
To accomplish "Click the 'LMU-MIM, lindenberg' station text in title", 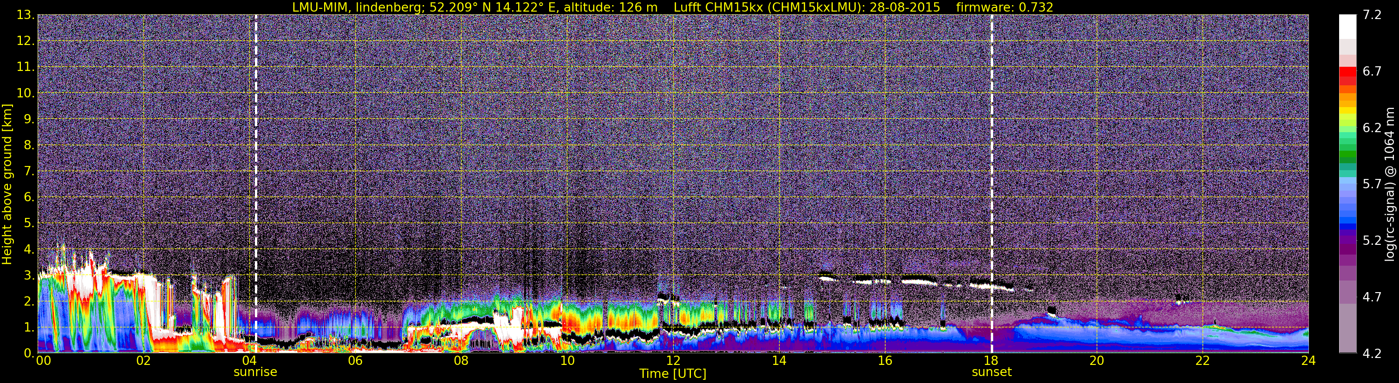I will 357,7.
